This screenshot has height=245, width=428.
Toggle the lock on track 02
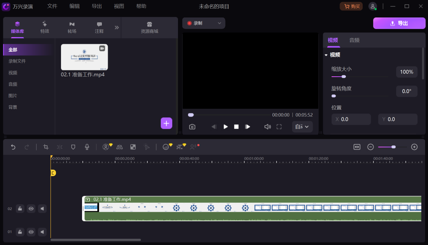[x=20, y=209]
